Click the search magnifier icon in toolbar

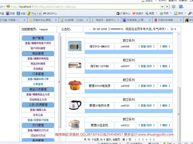181,7
